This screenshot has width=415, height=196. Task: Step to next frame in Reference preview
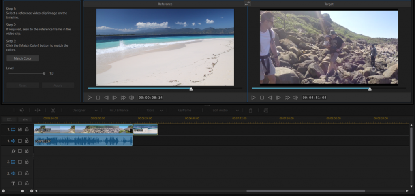(115, 98)
